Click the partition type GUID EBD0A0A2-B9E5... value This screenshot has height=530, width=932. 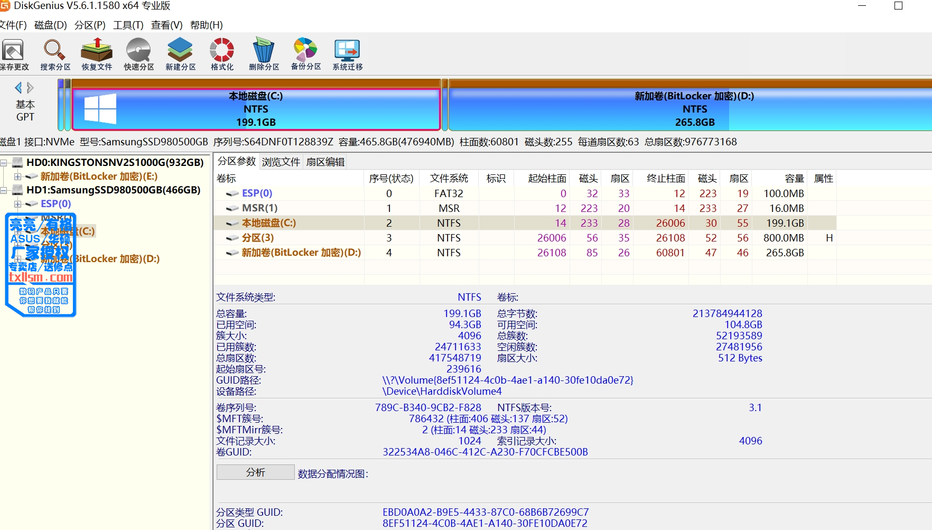pyautogui.click(x=486, y=513)
